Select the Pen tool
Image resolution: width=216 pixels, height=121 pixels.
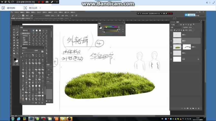(x=14, y=48)
